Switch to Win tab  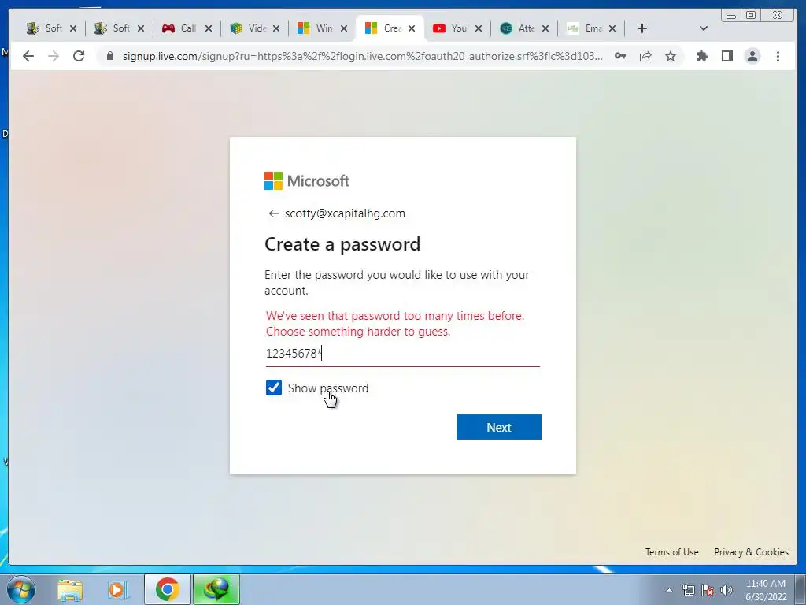tap(322, 28)
